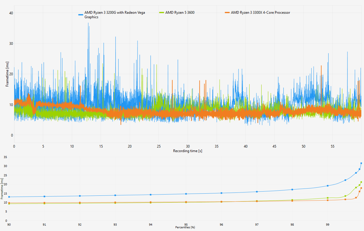Click the blue data marker at the 97th percentile

coord(257,192)
